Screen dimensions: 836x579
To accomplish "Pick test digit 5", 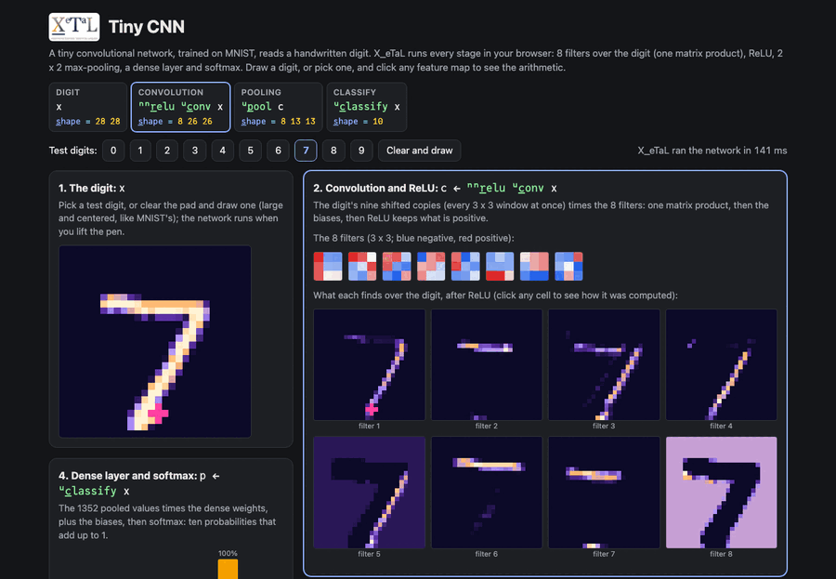I will tap(250, 151).
